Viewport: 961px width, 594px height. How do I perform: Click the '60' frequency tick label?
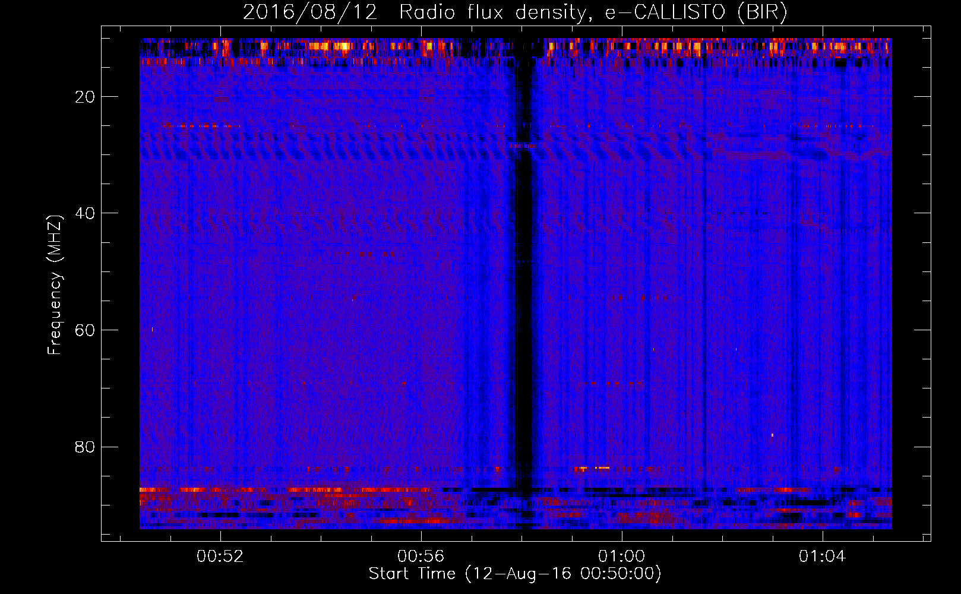tap(86, 330)
